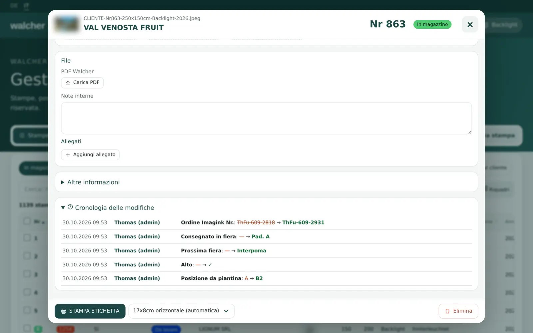Click the history clock icon beside Cronologia
This screenshot has height=333, width=533.
[x=70, y=207]
